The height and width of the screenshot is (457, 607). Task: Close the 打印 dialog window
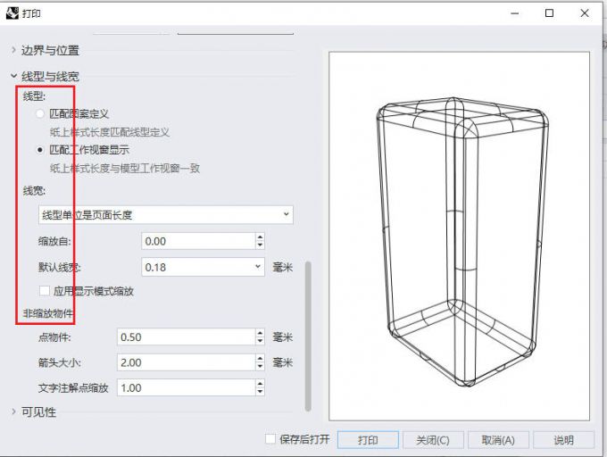point(585,13)
